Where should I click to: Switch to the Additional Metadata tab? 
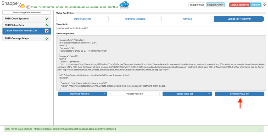point(135,19)
